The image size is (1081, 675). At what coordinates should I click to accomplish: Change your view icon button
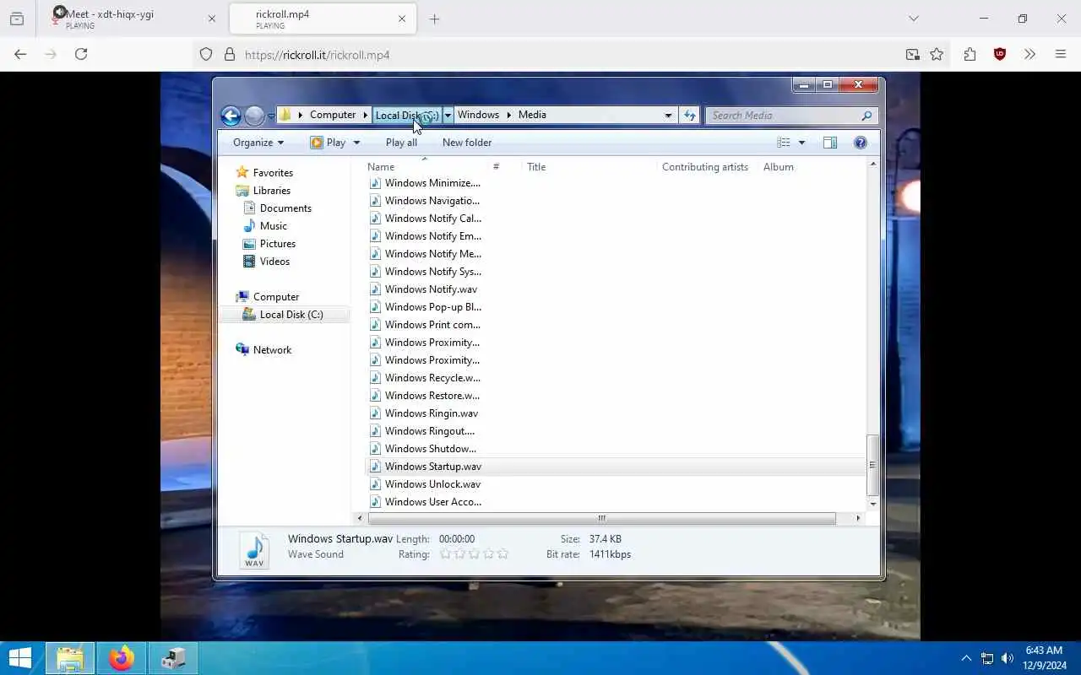click(784, 143)
